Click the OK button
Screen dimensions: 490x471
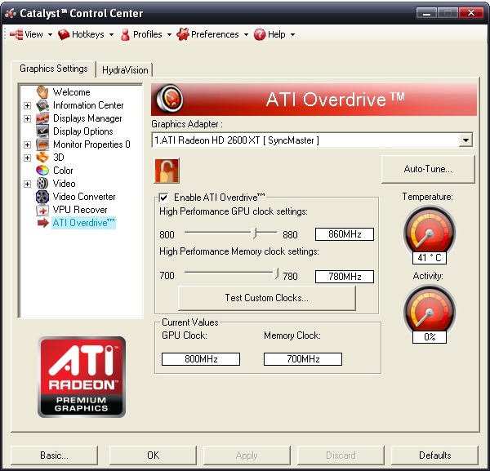pyautogui.click(x=153, y=455)
